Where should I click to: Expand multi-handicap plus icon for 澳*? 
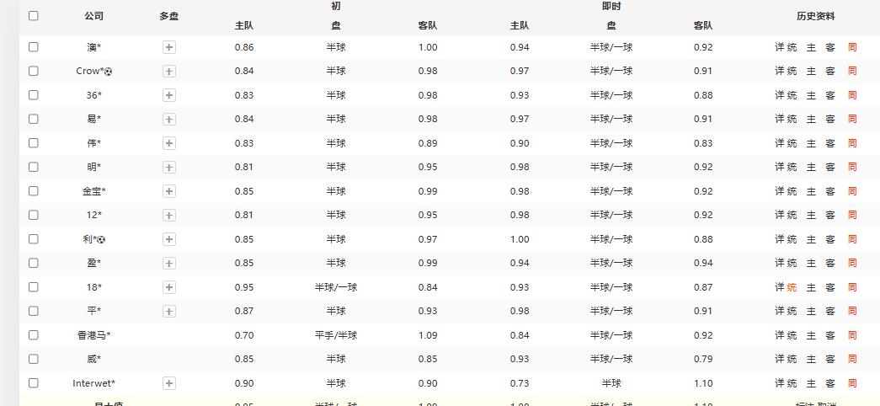click(168, 48)
